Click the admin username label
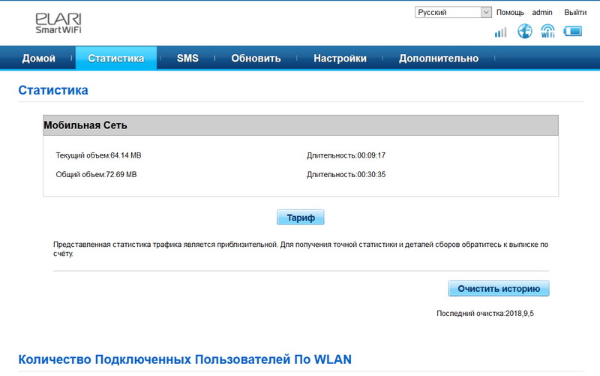Viewport: 600px width, 376px height. [x=542, y=13]
